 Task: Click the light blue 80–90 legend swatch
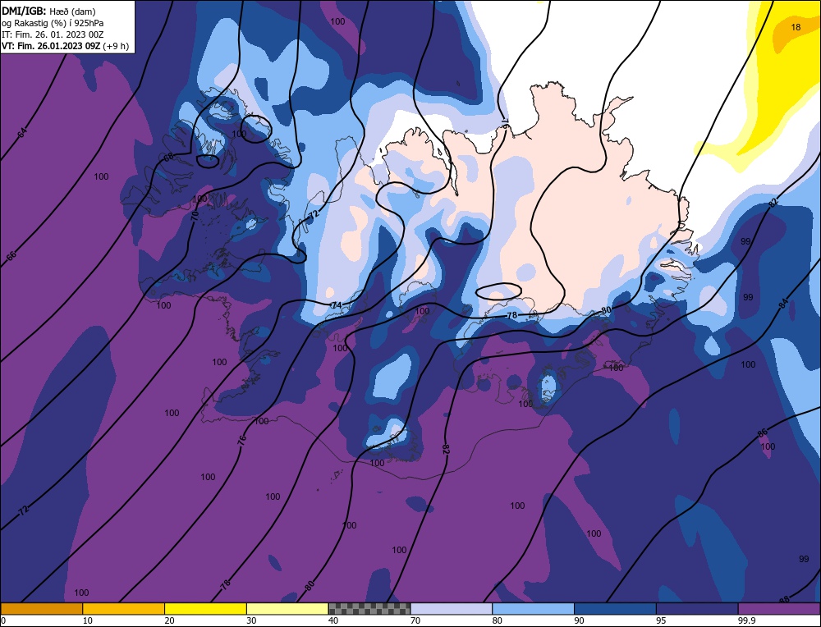(533, 608)
